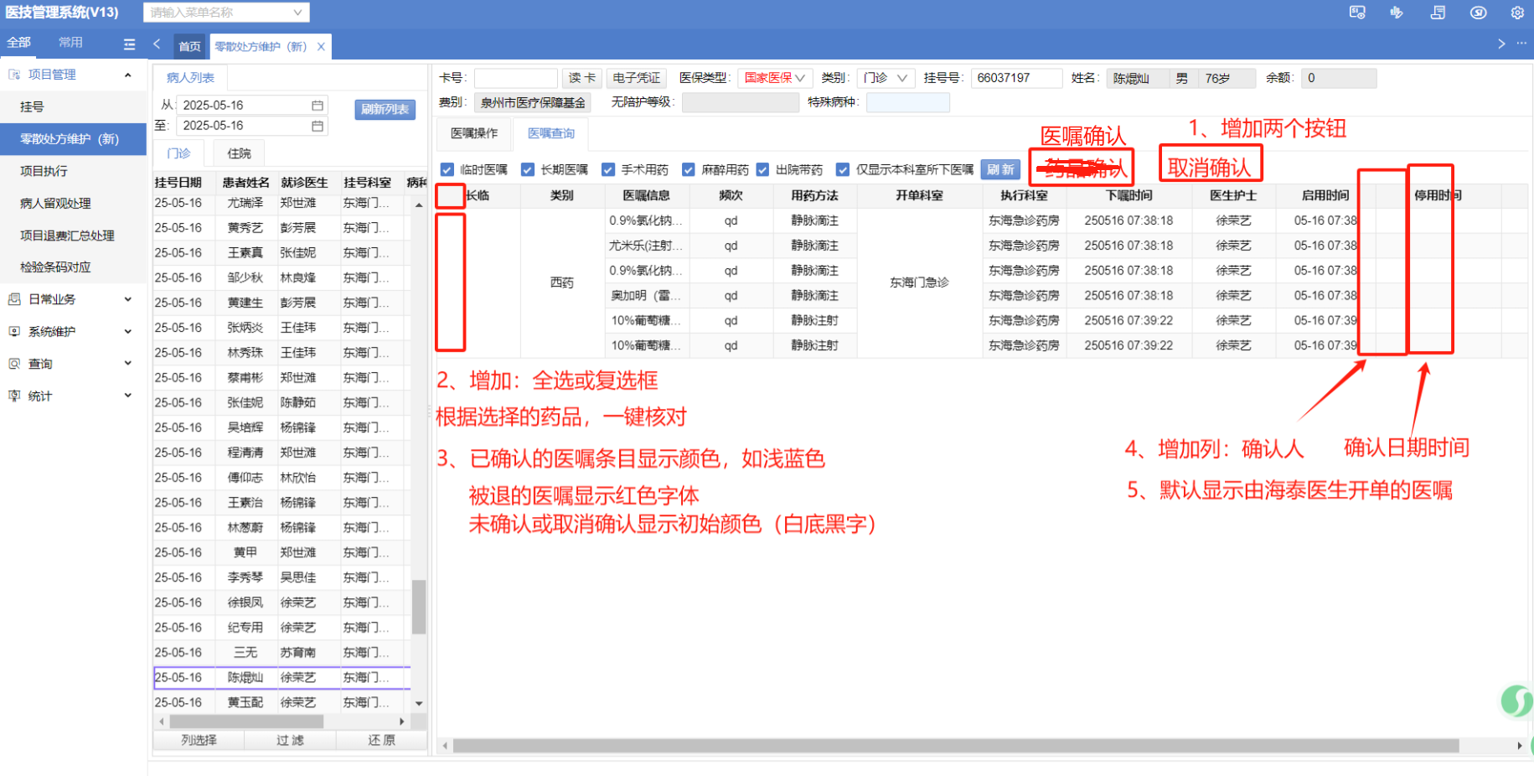Click the patient list's scroll-right arrow
The height and width of the screenshot is (776, 1534).
(x=402, y=722)
